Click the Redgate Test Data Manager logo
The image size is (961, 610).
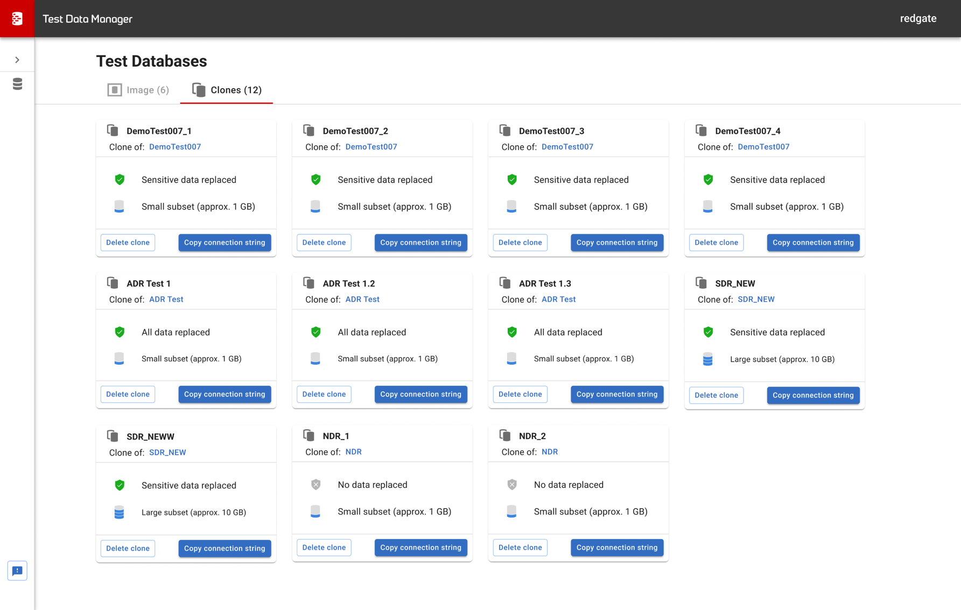[x=17, y=19]
